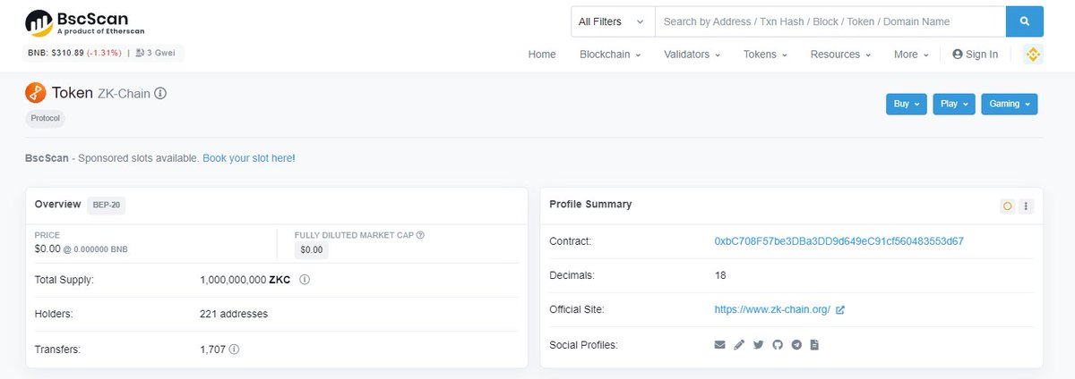Click the blog pencil social icon

739,344
